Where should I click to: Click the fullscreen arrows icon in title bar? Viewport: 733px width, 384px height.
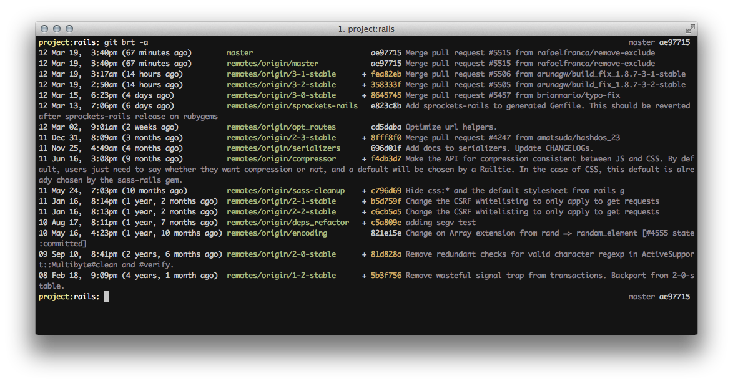(x=690, y=29)
